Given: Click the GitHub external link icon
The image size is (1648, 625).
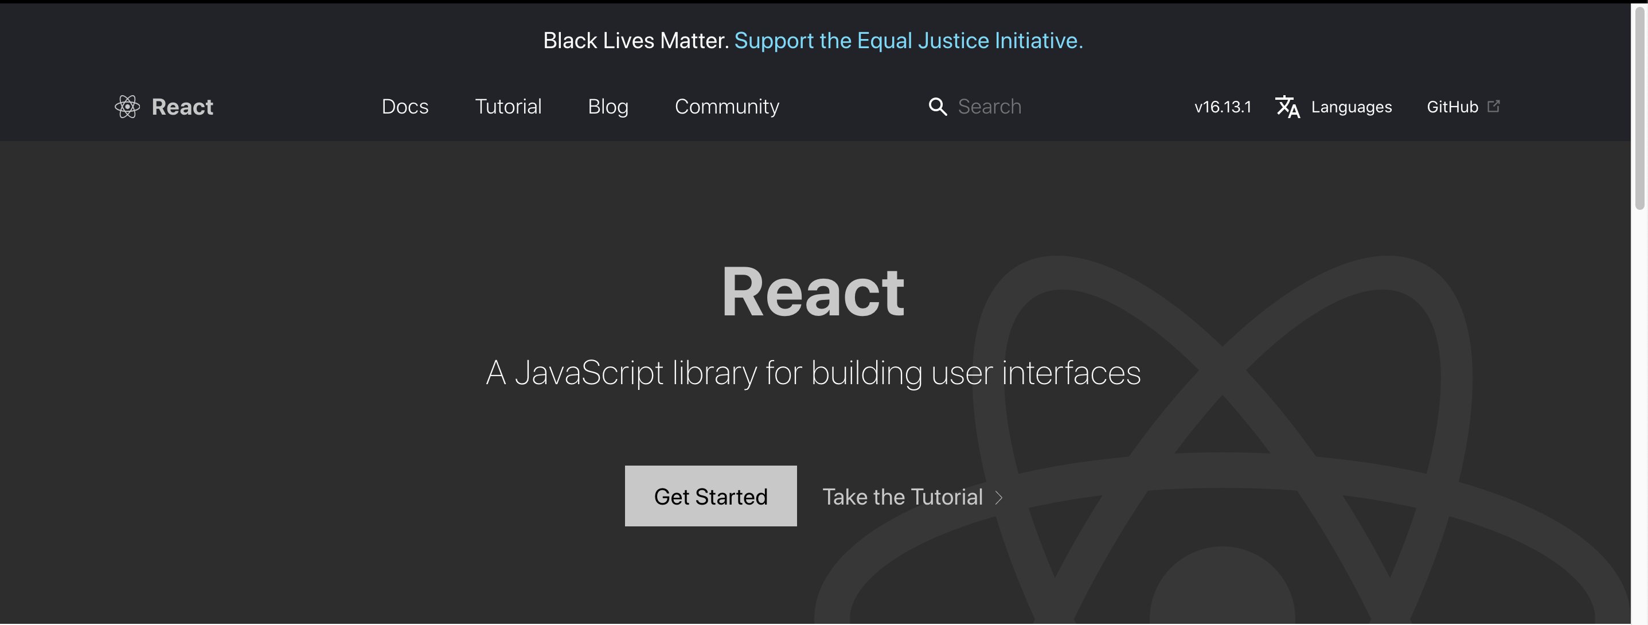Looking at the screenshot, I should pyautogui.click(x=1494, y=106).
